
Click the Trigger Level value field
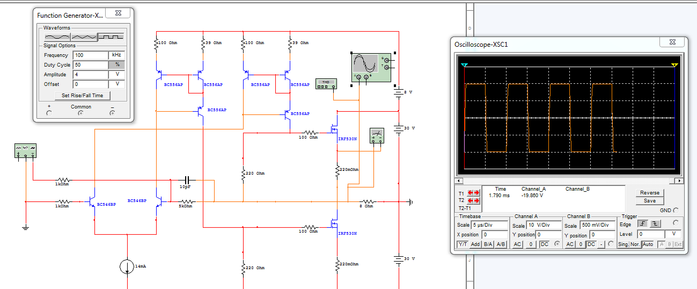(x=650, y=234)
